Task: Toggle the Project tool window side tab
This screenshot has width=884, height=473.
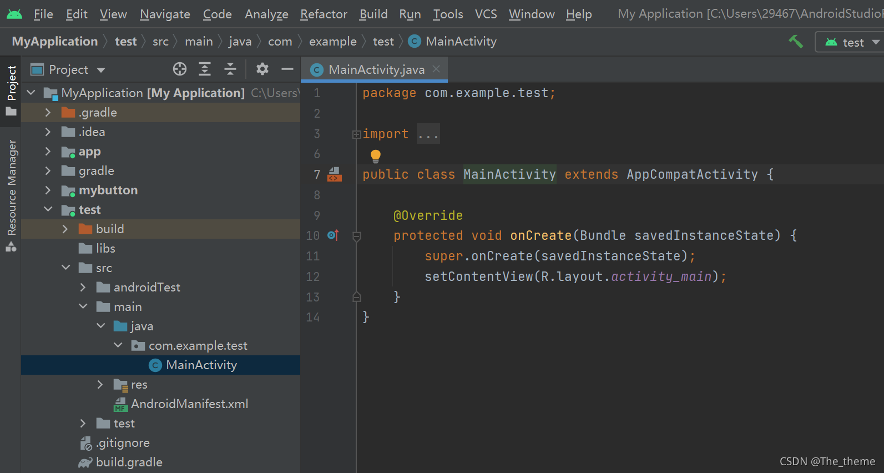Action: [x=11, y=90]
